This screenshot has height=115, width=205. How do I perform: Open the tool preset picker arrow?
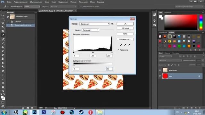click(x=8, y=6)
